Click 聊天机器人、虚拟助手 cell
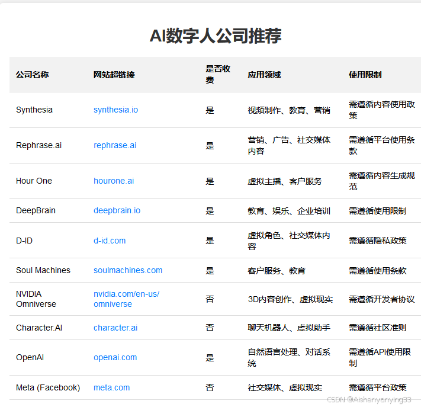 coord(289,328)
